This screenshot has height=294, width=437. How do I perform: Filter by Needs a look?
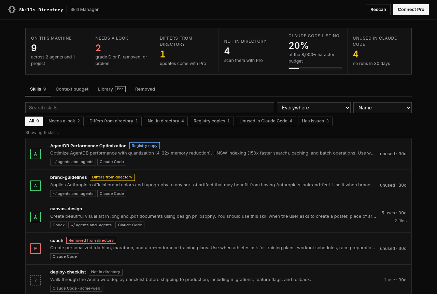(64, 121)
